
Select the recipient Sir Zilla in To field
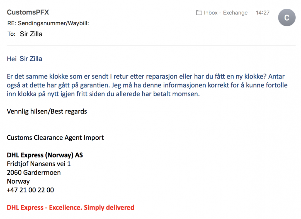31,34
